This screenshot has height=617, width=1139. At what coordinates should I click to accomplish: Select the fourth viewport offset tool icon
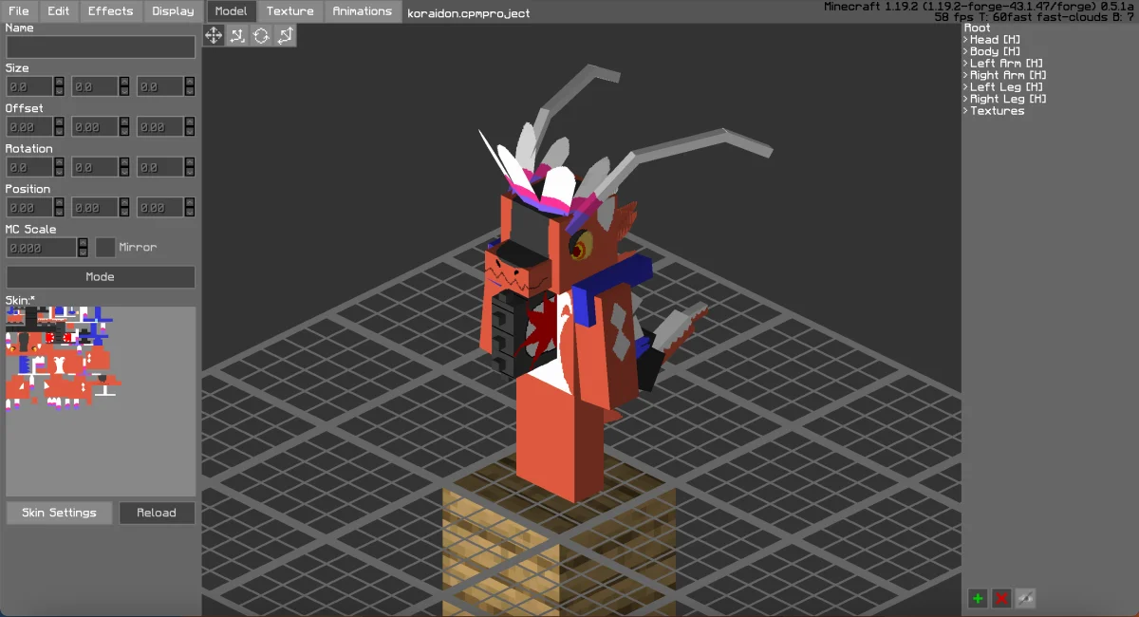tap(285, 36)
